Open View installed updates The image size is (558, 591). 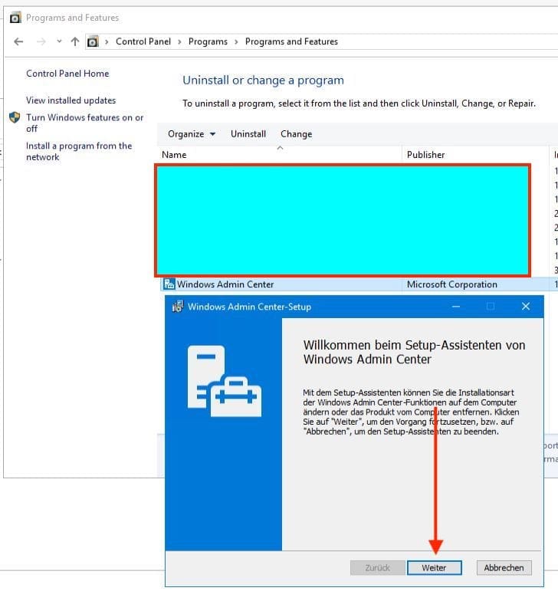(x=71, y=100)
